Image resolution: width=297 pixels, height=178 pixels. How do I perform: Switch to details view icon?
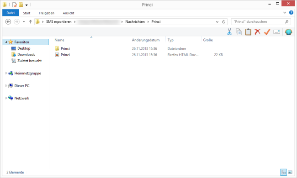coord(284,172)
